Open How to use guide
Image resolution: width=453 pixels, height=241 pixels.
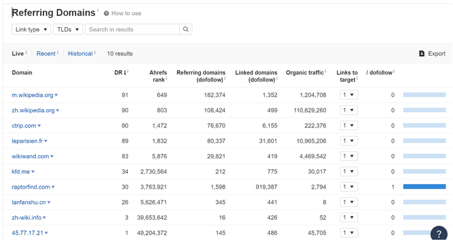[x=126, y=13]
